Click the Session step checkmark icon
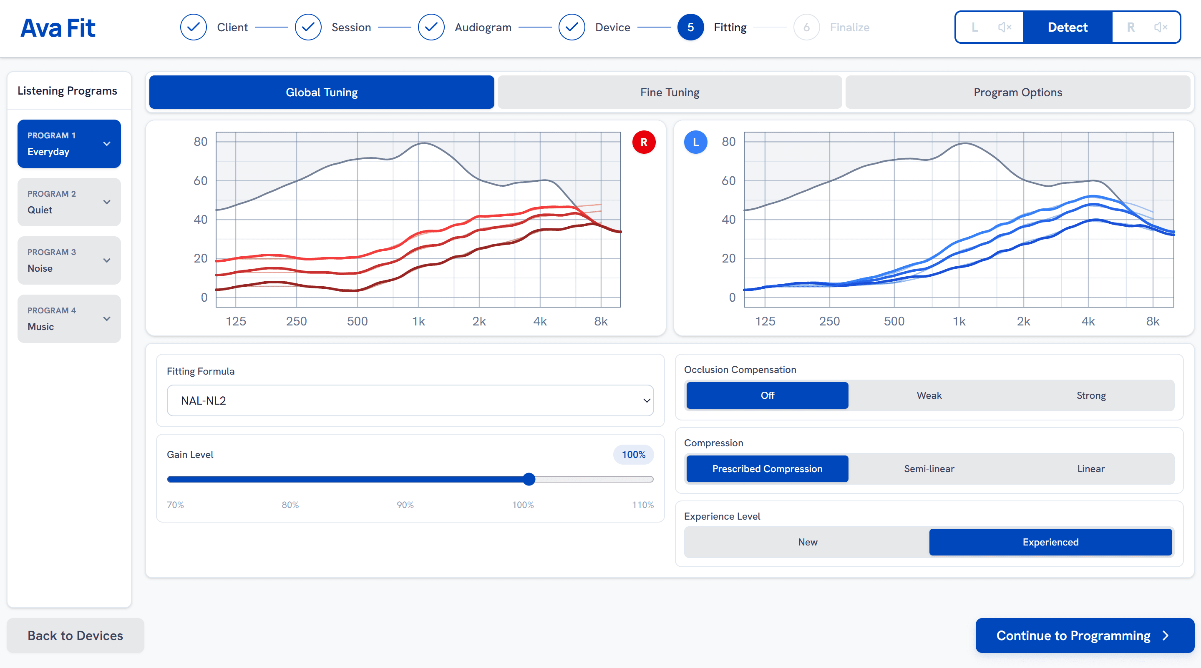 coord(308,27)
